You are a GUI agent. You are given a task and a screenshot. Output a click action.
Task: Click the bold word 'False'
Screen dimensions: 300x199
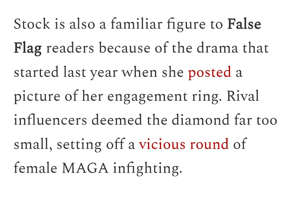(244, 25)
